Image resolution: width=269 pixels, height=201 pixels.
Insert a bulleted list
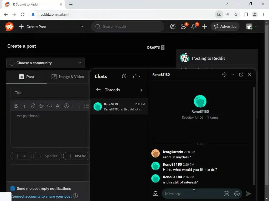[x=87, y=106]
